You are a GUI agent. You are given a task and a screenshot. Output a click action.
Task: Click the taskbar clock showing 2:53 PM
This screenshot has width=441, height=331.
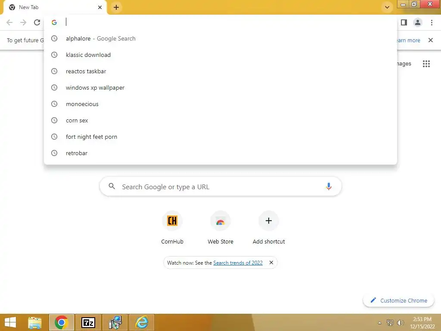click(422, 322)
